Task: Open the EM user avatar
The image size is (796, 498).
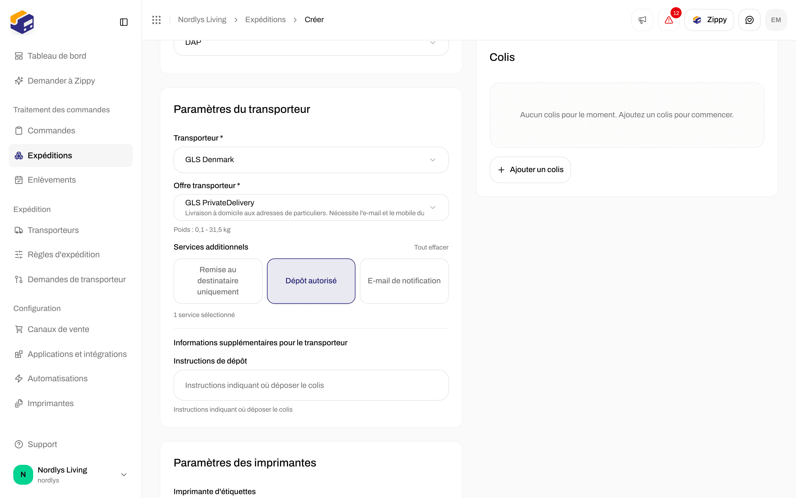Action: pyautogui.click(x=776, y=20)
